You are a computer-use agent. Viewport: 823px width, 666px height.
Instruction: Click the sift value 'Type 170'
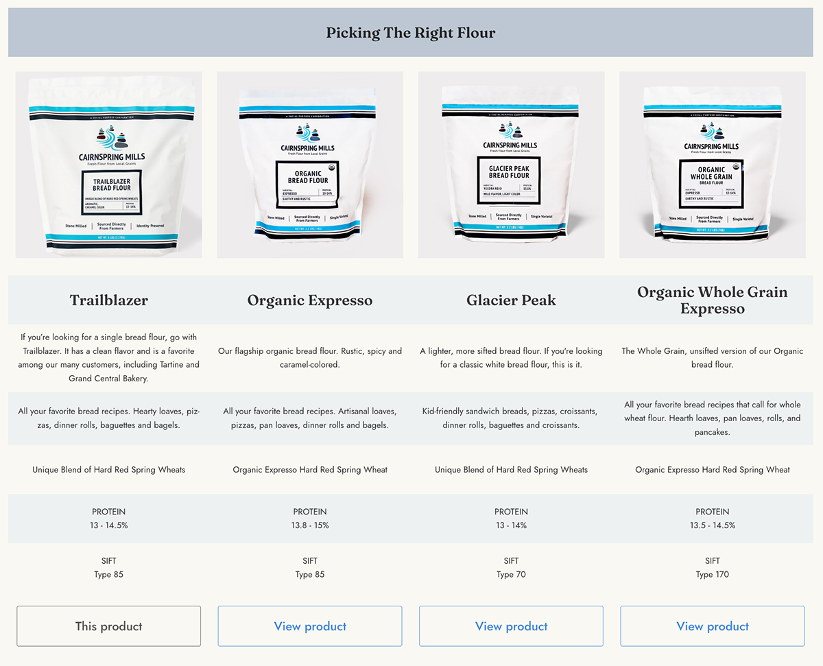click(x=713, y=575)
